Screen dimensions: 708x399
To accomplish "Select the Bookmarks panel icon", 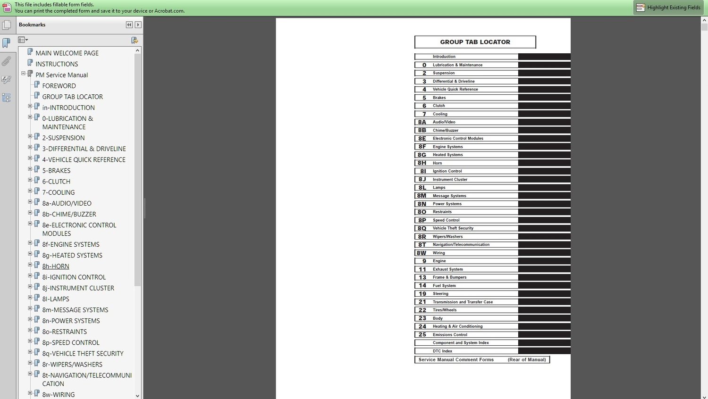I will pos(7,43).
